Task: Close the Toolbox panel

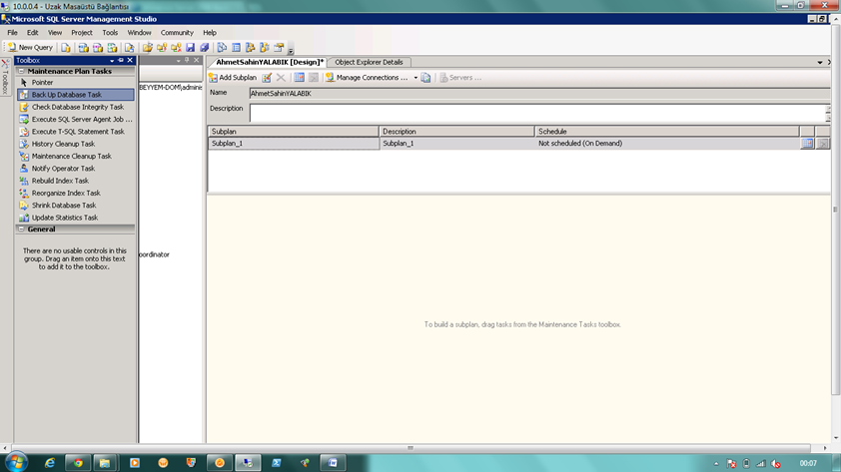Action: 130,61
